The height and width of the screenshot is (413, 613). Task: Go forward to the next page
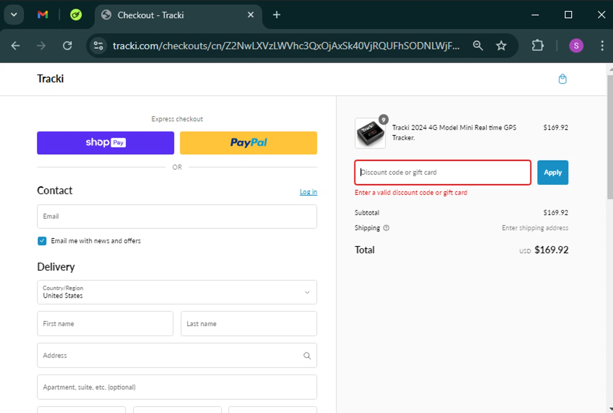[x=41, y=46]
